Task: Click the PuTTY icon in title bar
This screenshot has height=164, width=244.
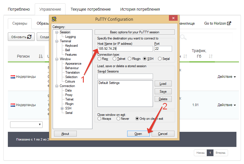Action: [54, 19]
